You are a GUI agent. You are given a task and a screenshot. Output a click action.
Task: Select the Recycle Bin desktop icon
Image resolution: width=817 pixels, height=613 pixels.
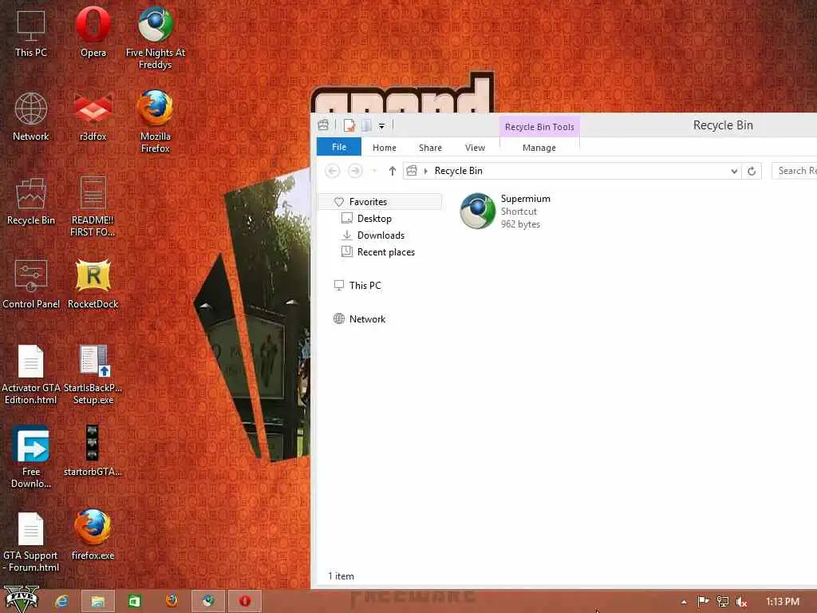point(31,201)
